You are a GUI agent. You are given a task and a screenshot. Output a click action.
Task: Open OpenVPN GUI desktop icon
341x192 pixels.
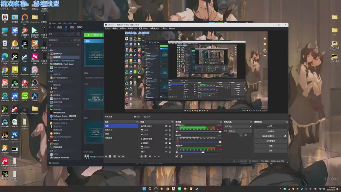coord(25,19)
